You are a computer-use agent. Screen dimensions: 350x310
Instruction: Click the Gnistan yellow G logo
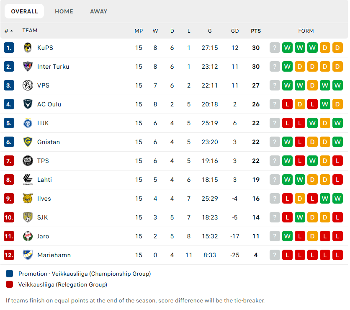(28, 142)
